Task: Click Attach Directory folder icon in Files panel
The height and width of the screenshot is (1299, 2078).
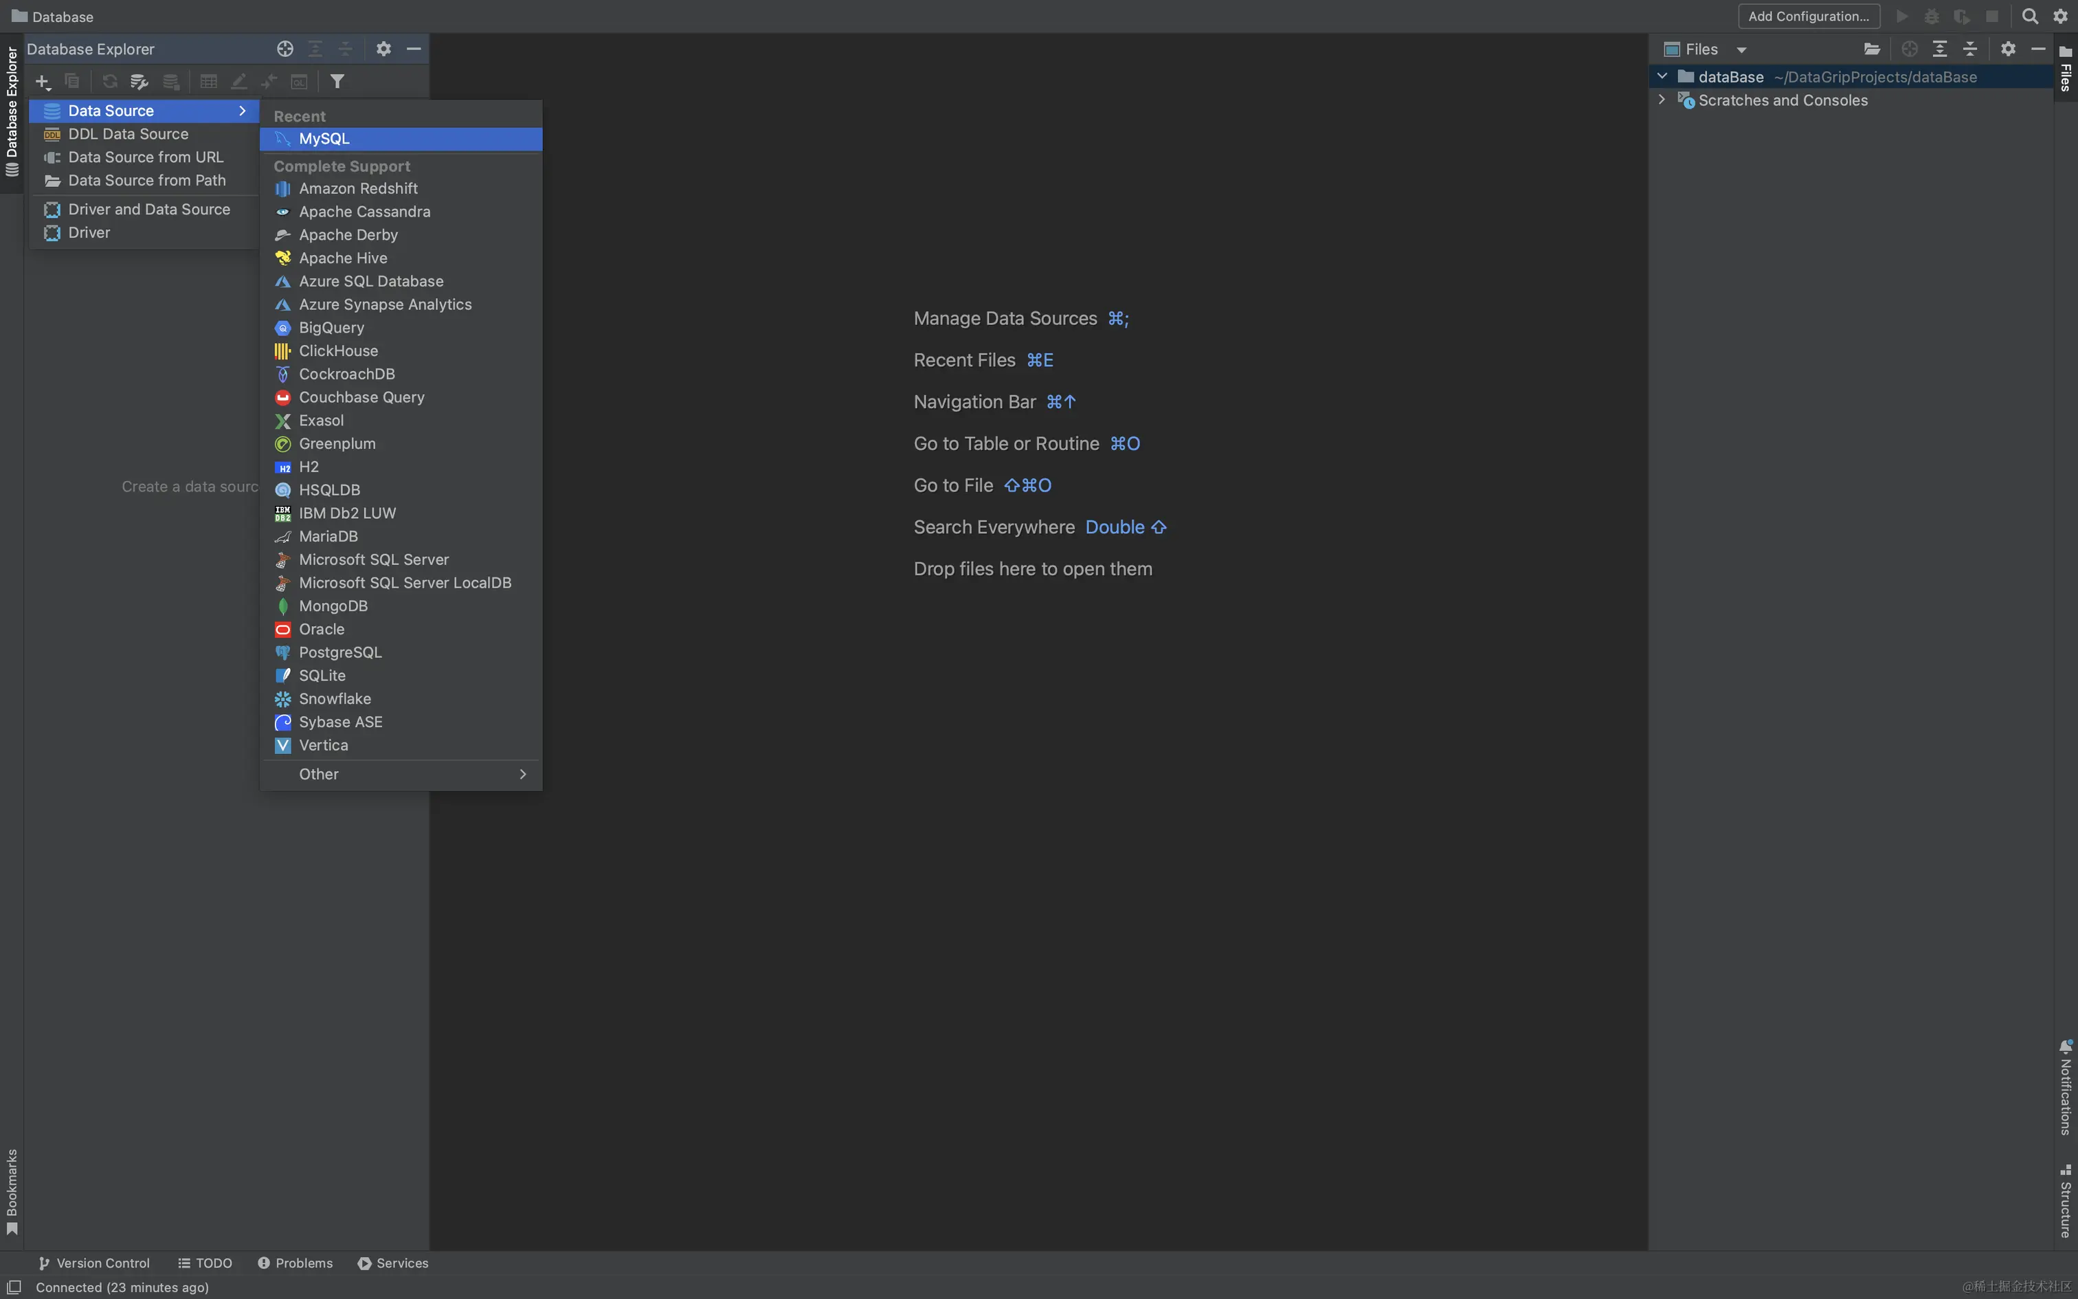Action: [1872, 49]
